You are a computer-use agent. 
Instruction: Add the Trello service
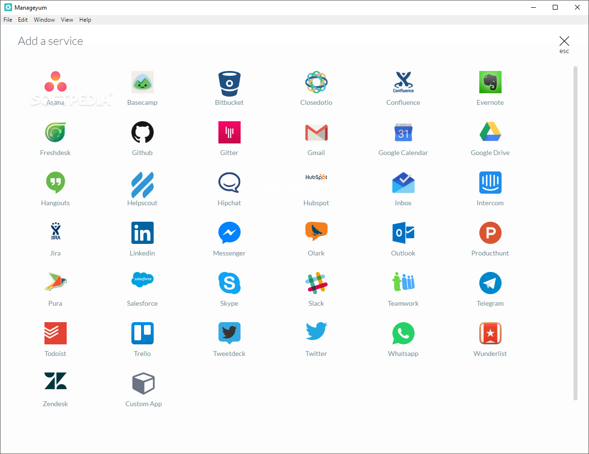click(143, 333)
